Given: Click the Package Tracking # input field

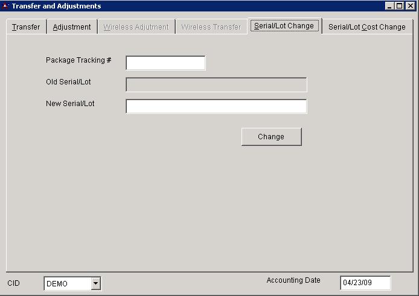Looking at the screenshot, I should [165, 63].
